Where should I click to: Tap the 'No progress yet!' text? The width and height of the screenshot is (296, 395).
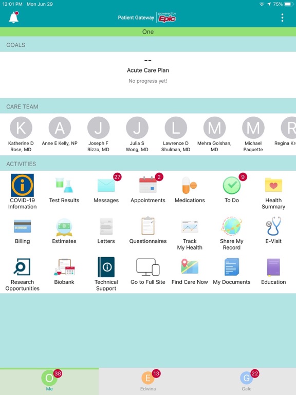click(x=148, y=81)
